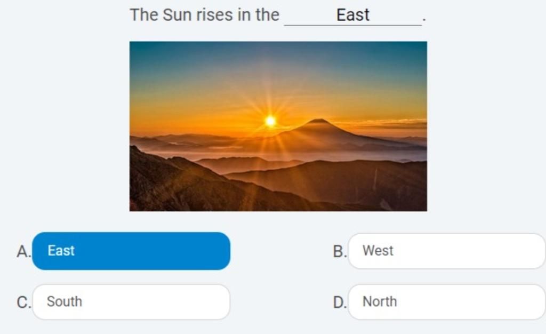Click the filled blank showing East

(353, 15)
